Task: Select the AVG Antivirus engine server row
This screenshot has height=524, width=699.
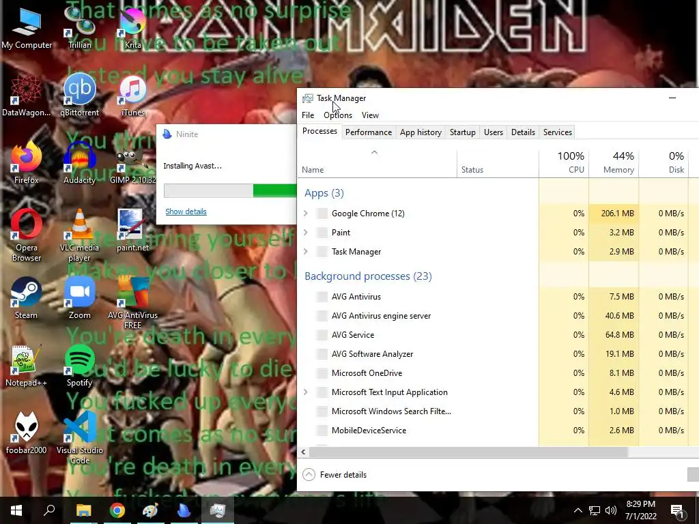Action: (x=498, y=316)
